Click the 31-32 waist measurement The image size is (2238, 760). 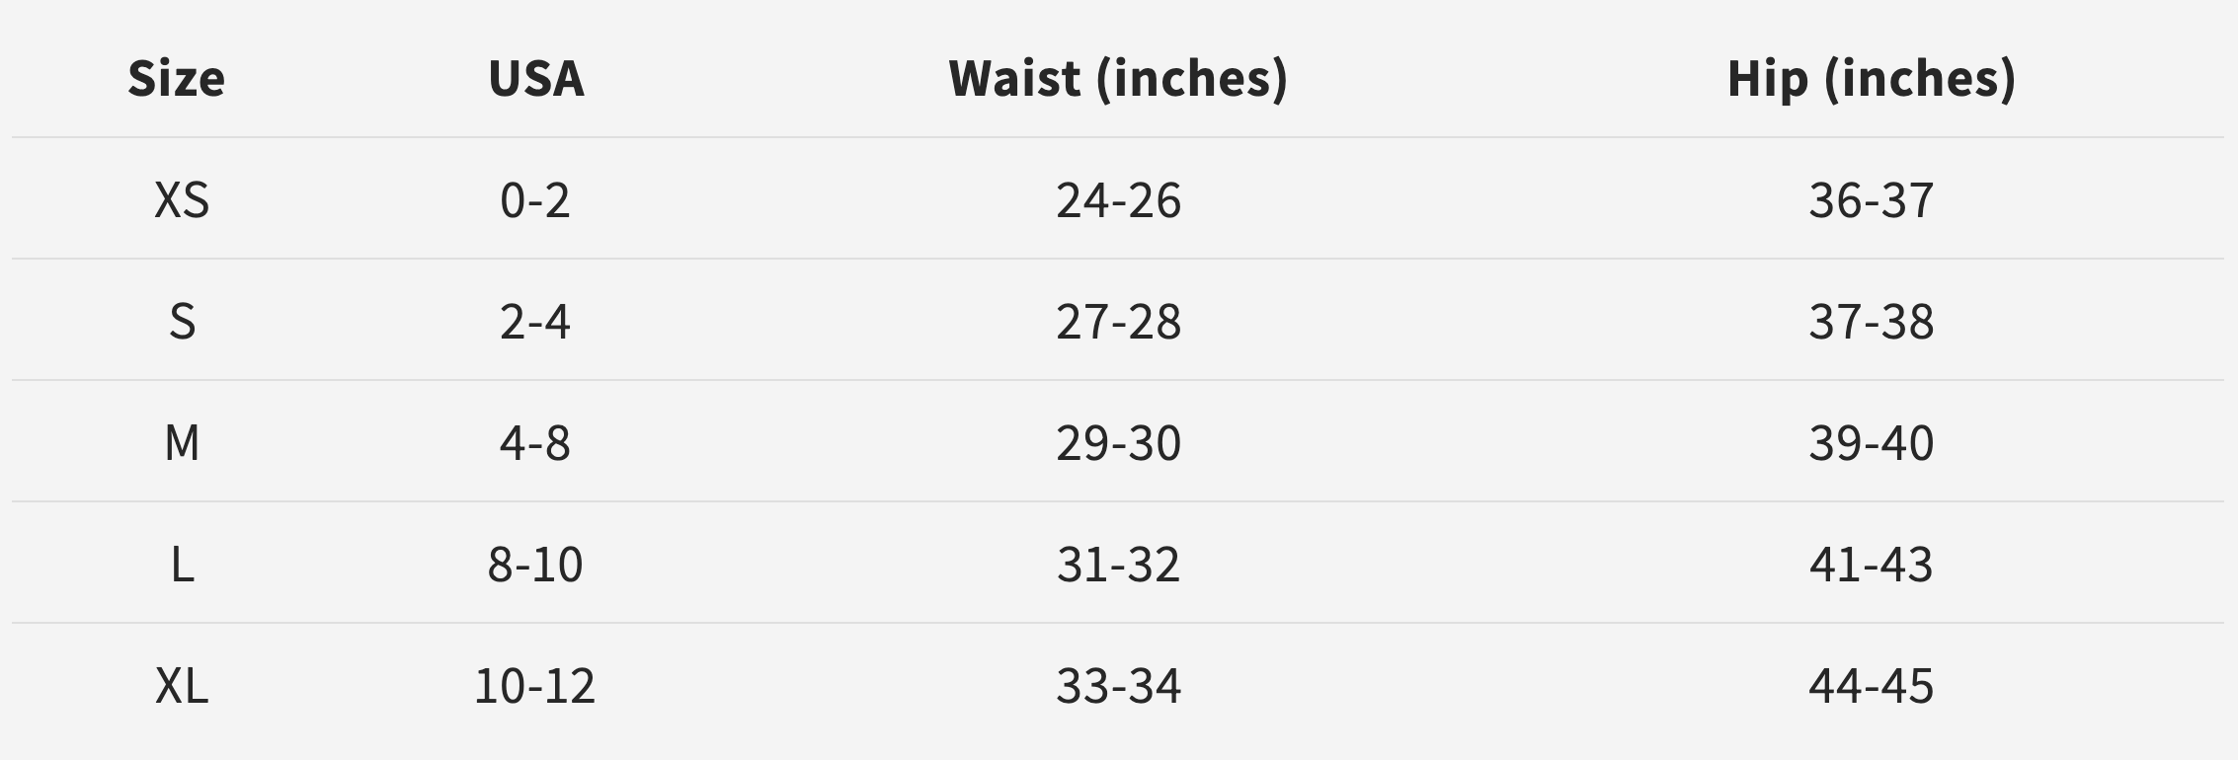coord(1118,565)
